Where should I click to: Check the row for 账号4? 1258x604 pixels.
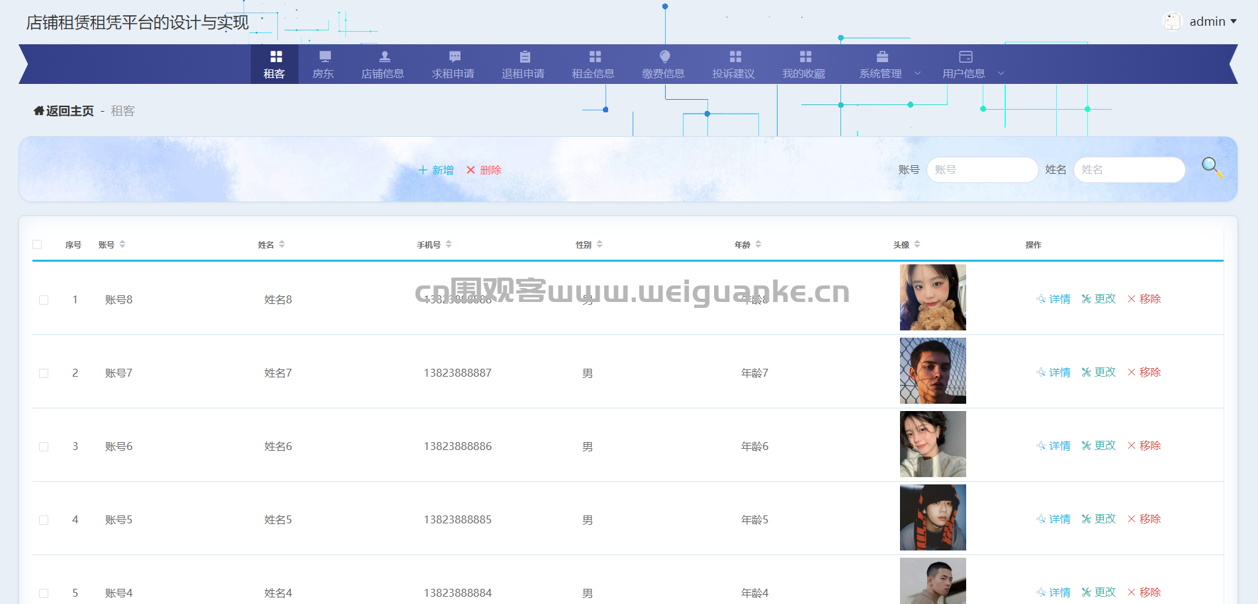[x=44, y=593]
